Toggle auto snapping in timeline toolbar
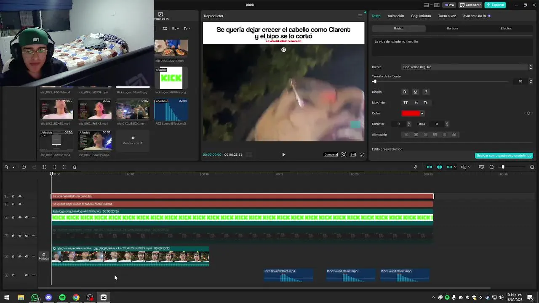This screenshot has height=303, width=539. tap(440, 167)
